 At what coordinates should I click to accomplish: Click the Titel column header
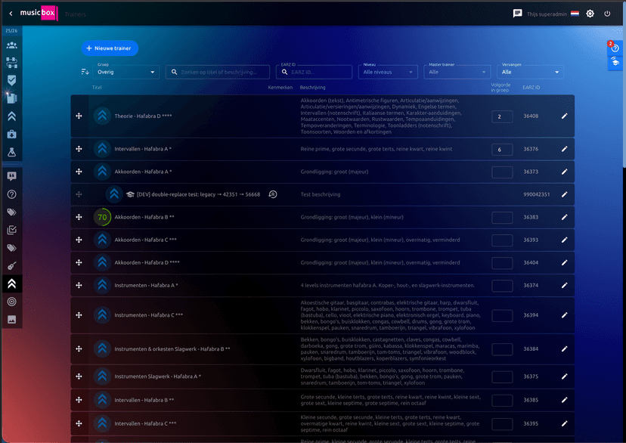click(x=97, y=88)
